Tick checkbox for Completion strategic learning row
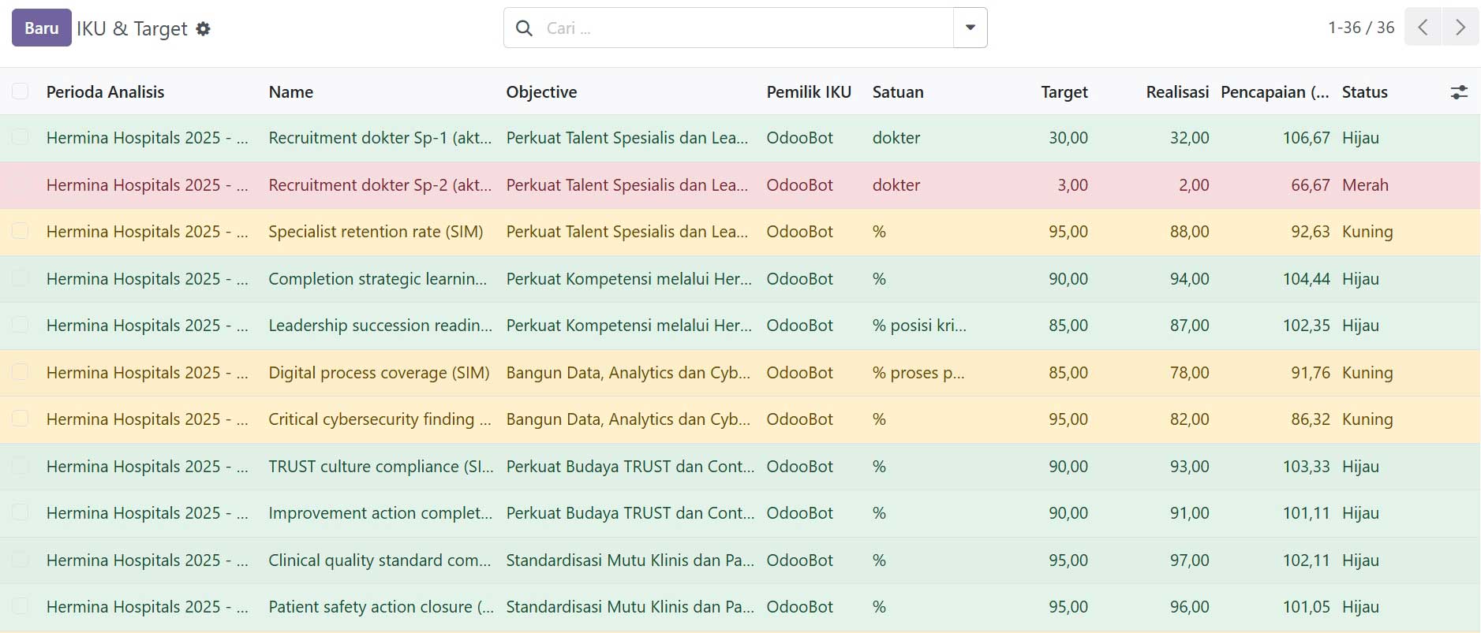This screenshot has width=1481, height=633. 21,278
